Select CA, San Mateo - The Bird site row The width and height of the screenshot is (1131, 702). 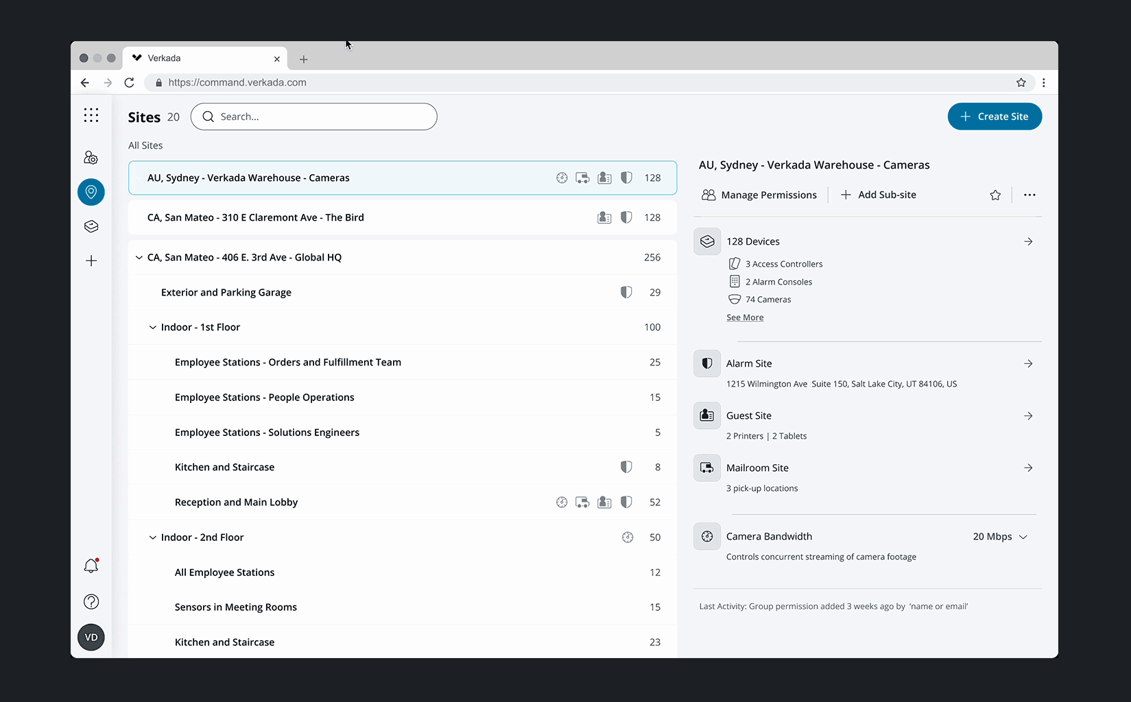tap(403, 217)
